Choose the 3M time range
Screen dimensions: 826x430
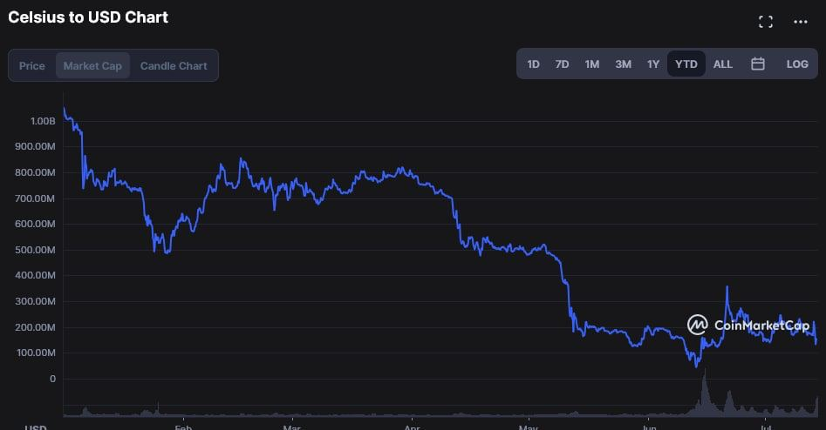point(623,64)
